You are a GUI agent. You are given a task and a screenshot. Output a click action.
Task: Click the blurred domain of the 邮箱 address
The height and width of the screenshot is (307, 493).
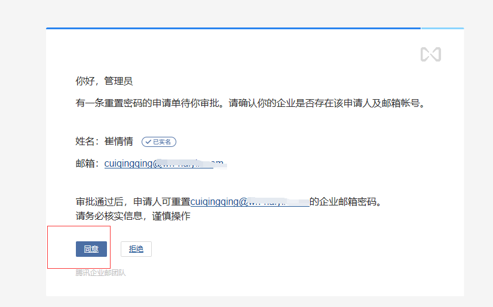[197, 163]
